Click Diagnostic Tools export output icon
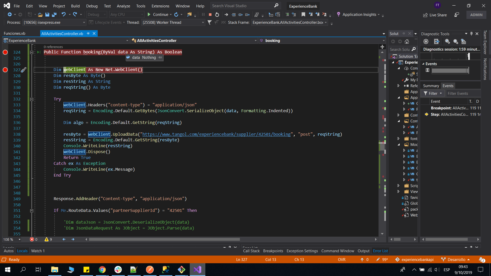 (437, 41)
